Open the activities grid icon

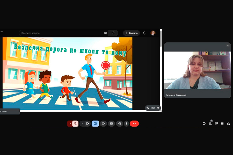click(x=222, y=124)
